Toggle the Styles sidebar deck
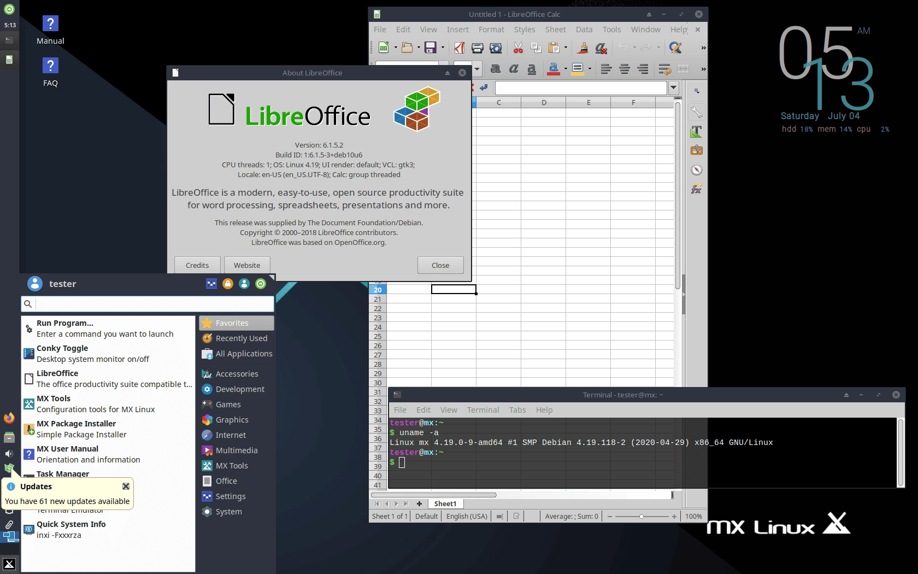 (696, 131)
